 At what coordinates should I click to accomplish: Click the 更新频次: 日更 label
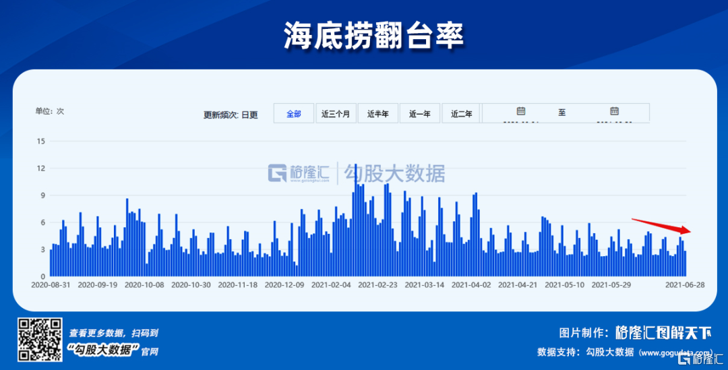tap(231, 115)
